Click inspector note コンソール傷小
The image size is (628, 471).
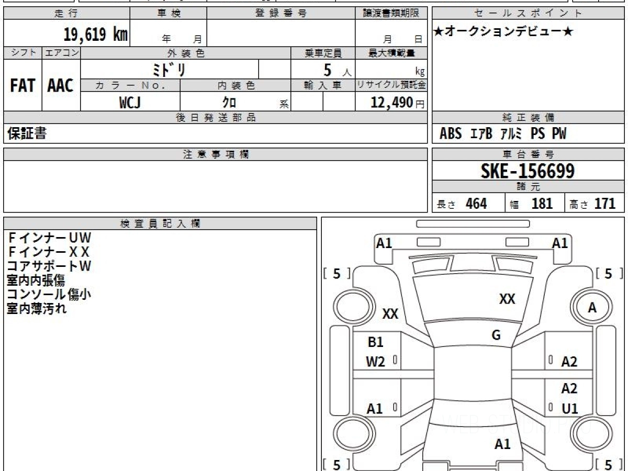49,295
